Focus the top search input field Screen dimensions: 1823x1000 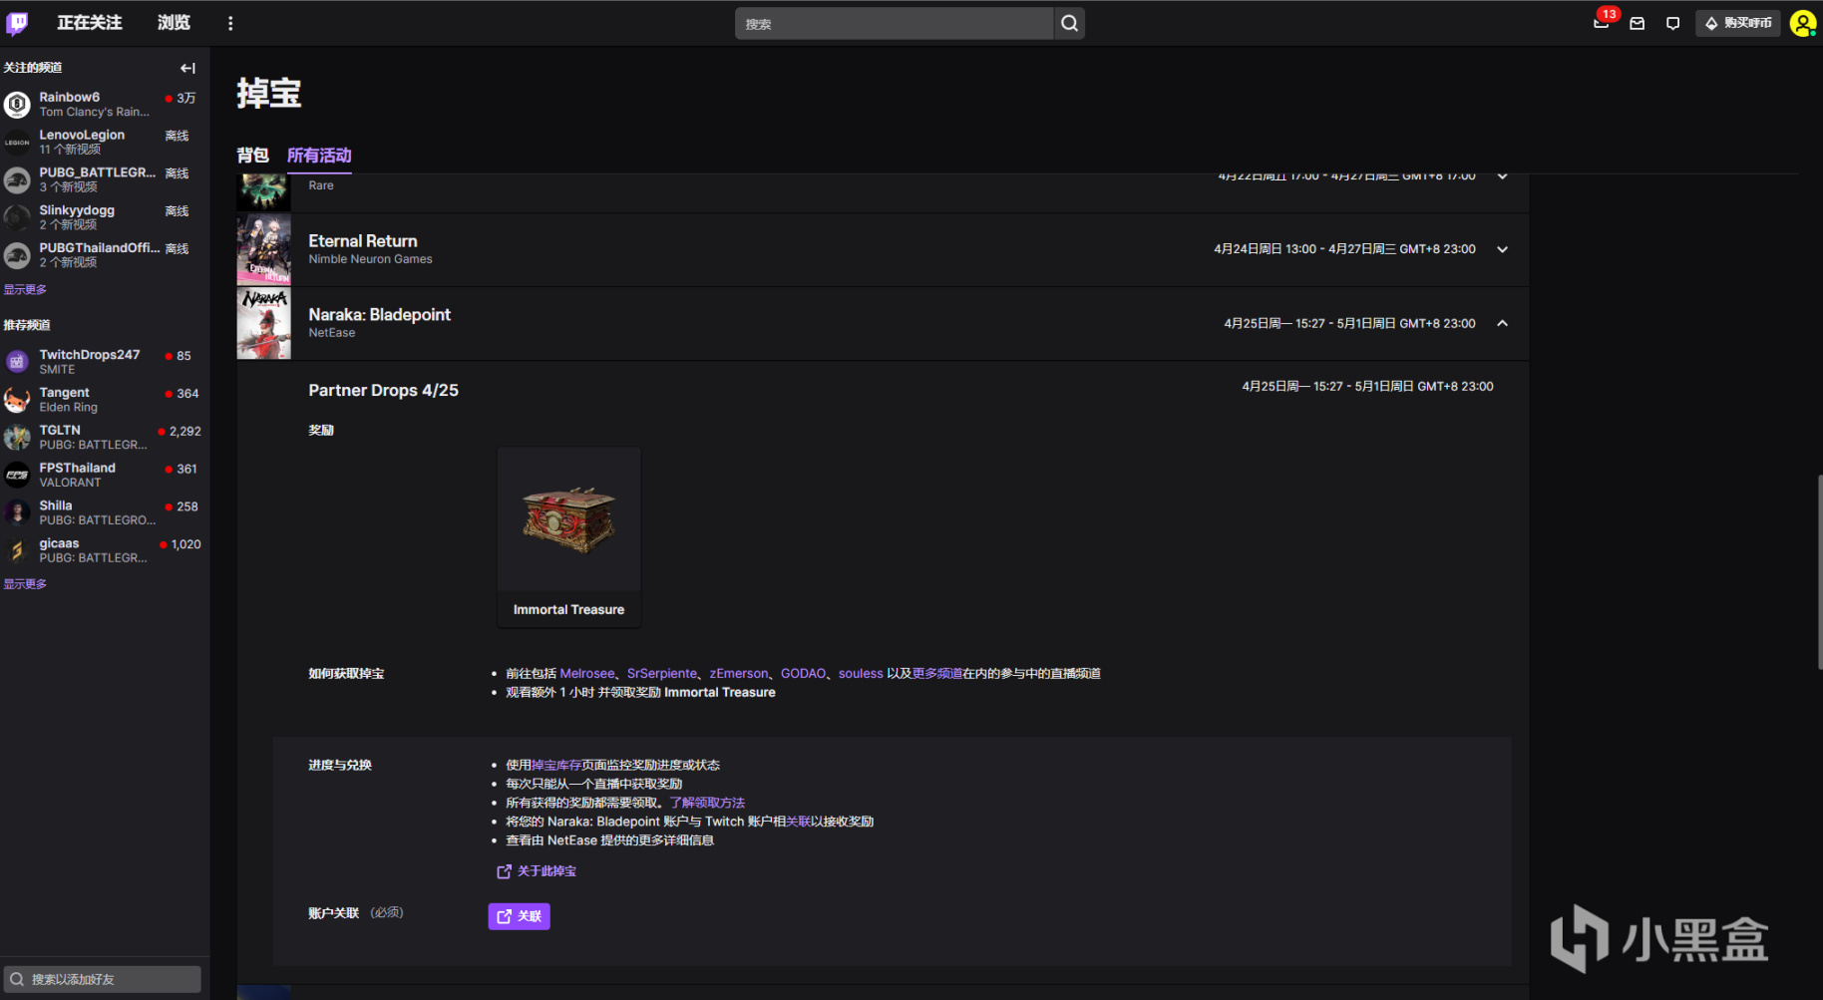(x=895, y=23)
